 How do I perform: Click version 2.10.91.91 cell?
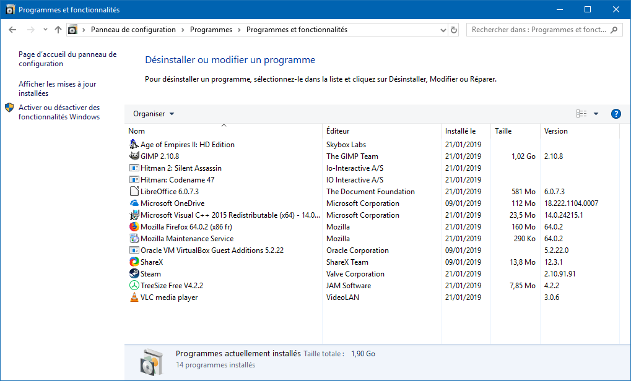coord(560,274)
